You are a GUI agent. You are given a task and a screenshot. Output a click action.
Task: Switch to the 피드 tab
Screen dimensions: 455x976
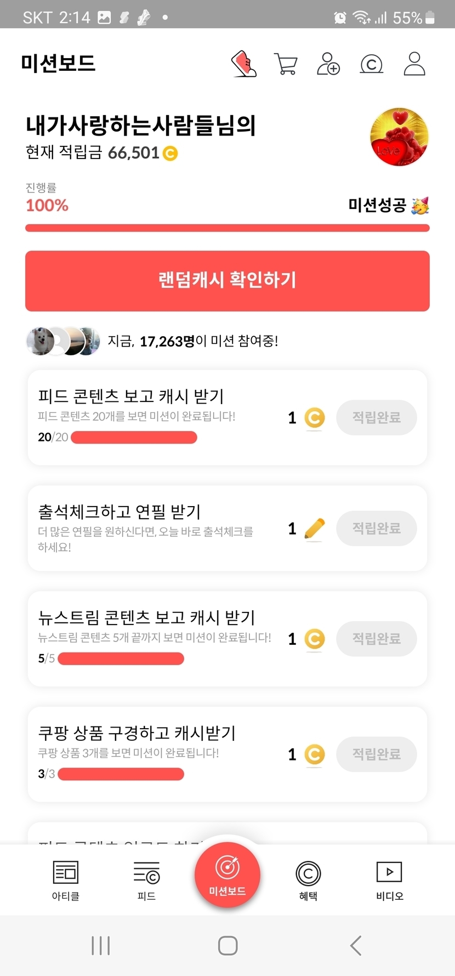pos(146,881)
